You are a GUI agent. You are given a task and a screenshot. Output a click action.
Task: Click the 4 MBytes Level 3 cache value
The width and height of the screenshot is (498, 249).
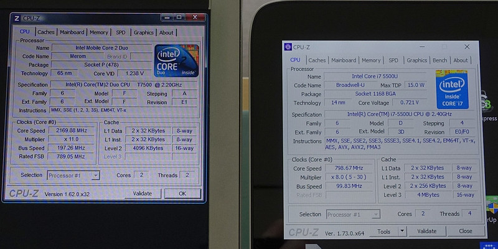pyautogui.click(x=428, y=195)
